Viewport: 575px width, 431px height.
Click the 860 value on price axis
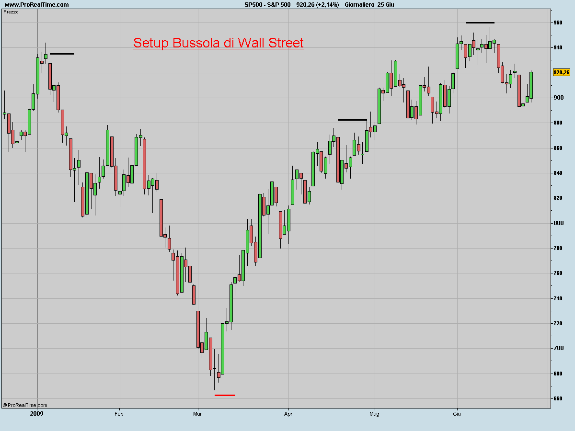(558, 148)
